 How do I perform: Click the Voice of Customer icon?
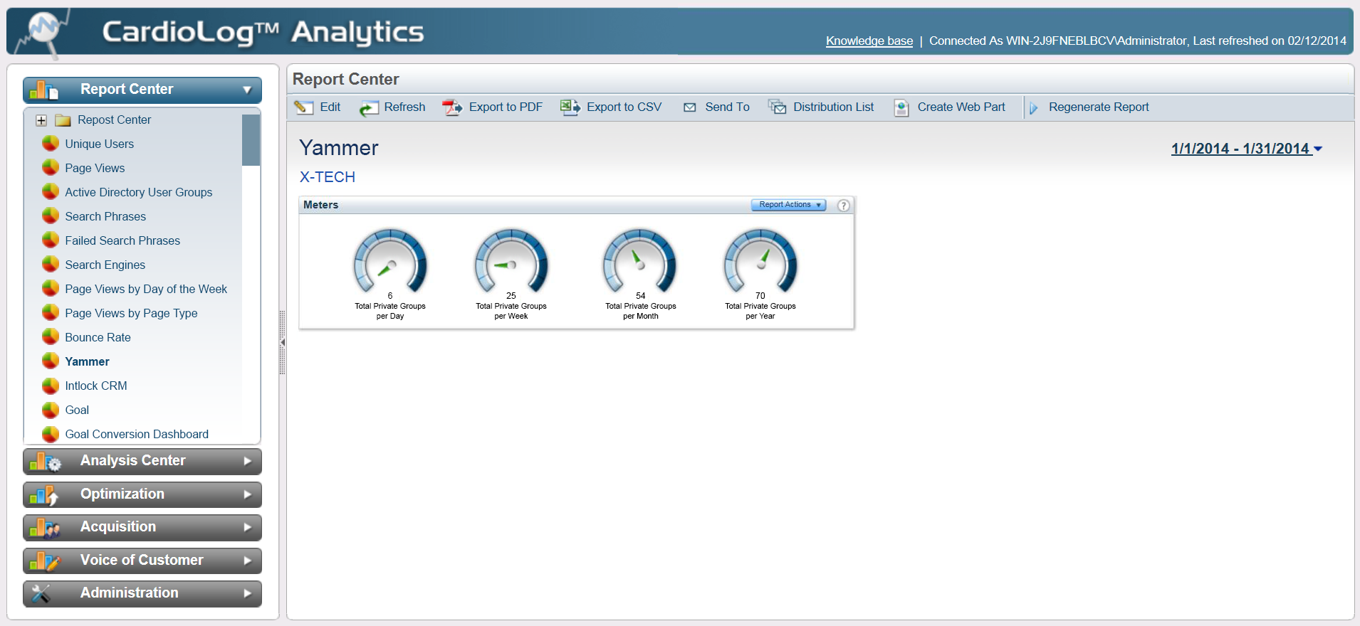45,561
